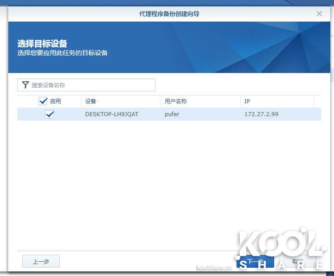Image resolution: width=334 pixels, height=276 pixels.
Task: Click the funnel filter icon in search box
Action: [x=25, y=85]
